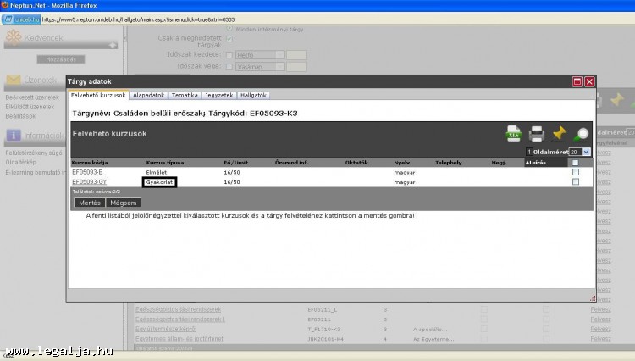The image size is (635, 361).
Task: Click the yellow pin icon in dialog toolbar
Action: pyautogui.click(x=559, y=133)
